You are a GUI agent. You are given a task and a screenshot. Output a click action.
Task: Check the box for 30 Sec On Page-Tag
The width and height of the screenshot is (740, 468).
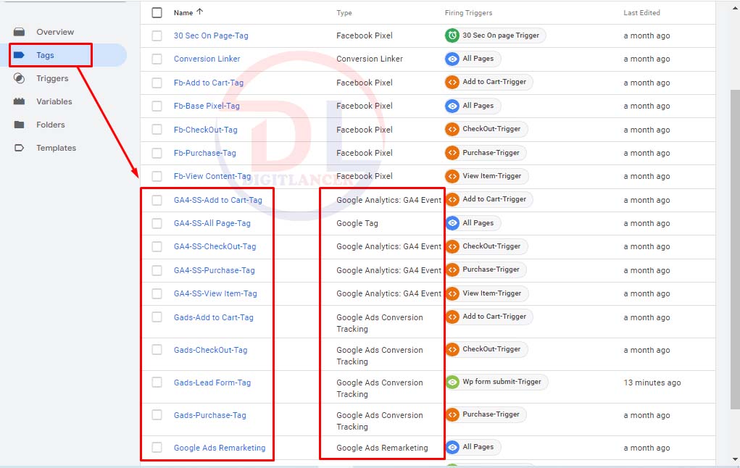pos(157,35)
